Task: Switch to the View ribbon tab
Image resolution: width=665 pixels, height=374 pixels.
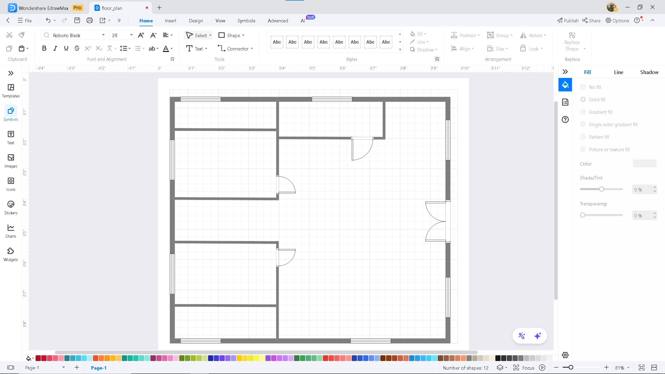Action: [x=220, y=21]
